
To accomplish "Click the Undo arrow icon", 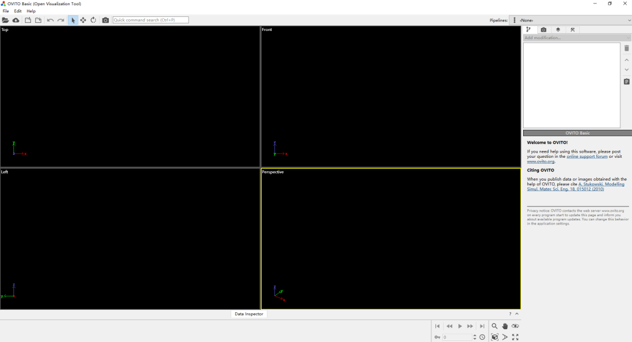I will point(50,20).
